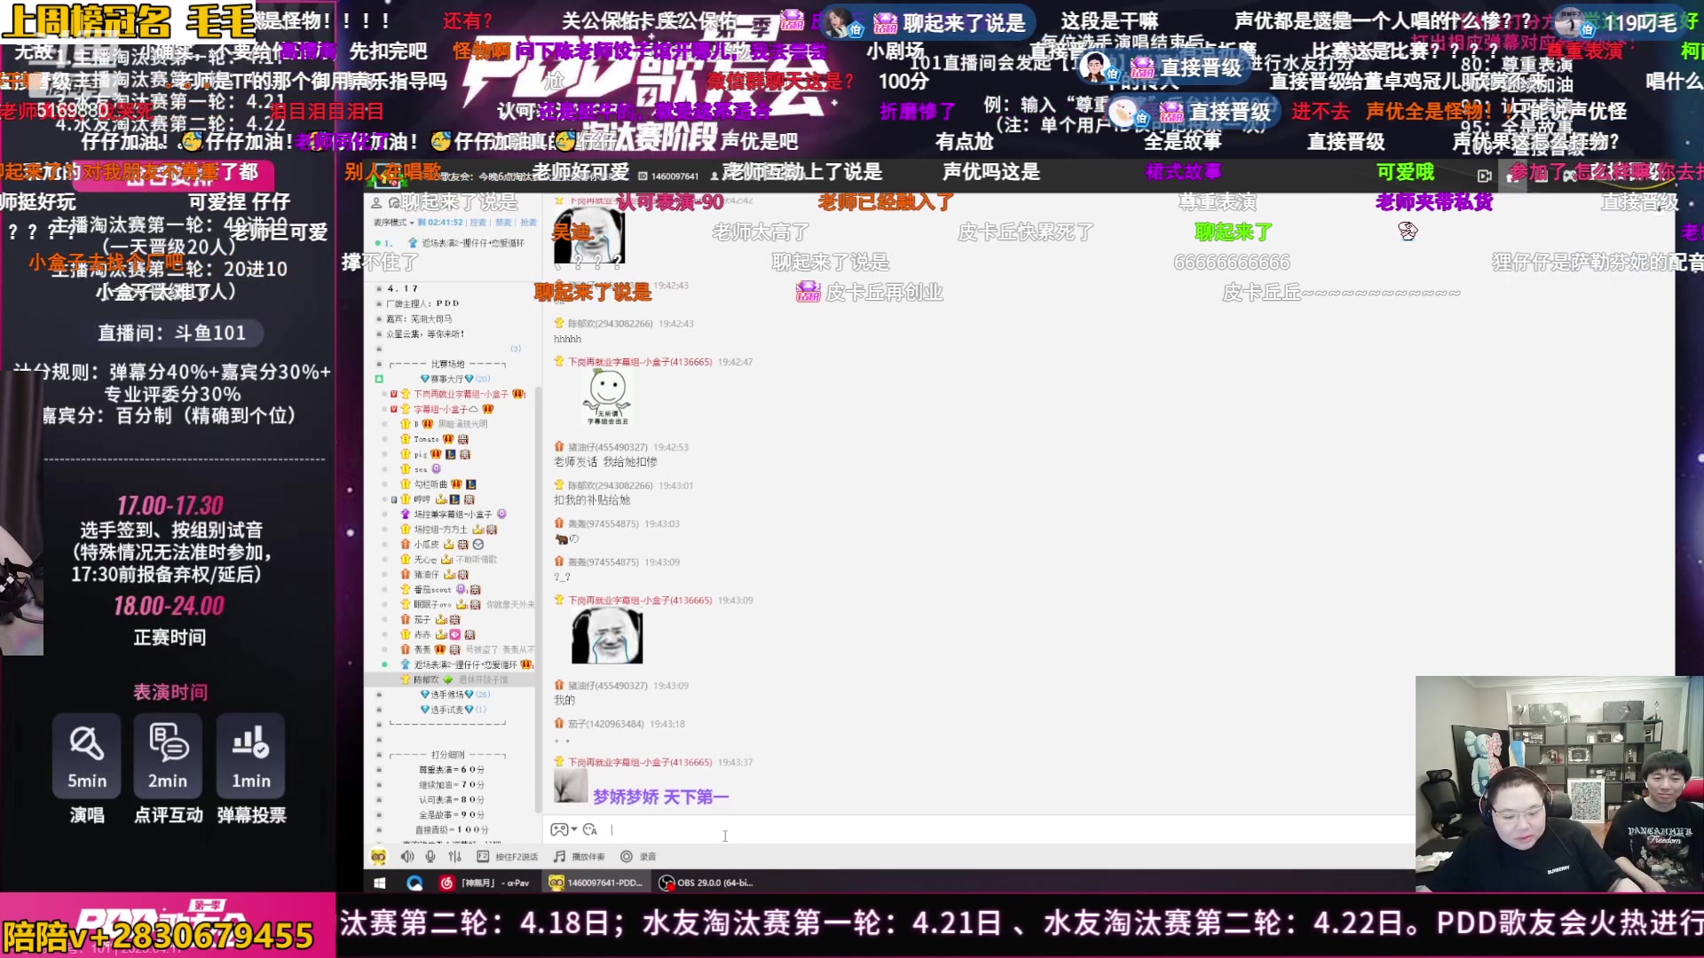Select user 眼眼子ovo in channel list
This screenshot has height=958, width=1704.
(433, 605)
